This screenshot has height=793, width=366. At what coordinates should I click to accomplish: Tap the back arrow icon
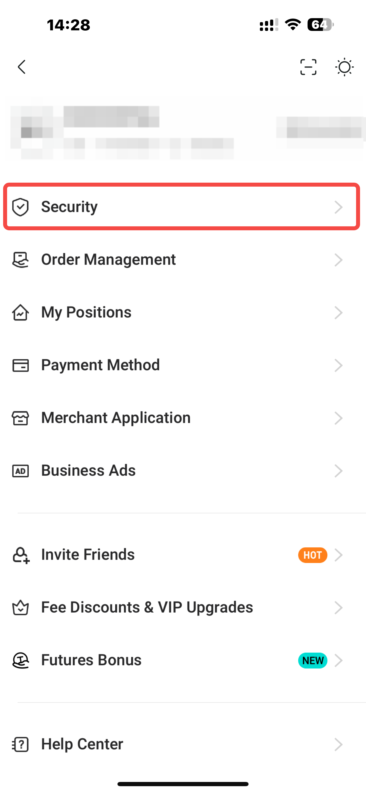pos(22,67)
